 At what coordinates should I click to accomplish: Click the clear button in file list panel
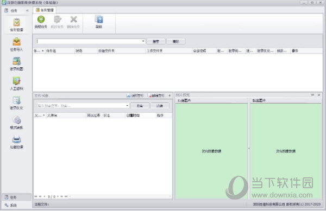point(160,106)
